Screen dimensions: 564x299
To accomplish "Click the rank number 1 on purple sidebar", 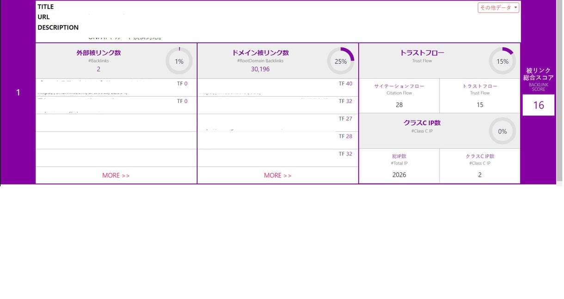I will (x=18, y=92).
